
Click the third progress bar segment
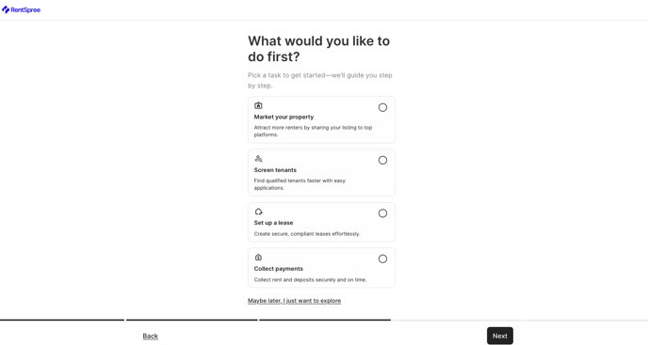pos(325,320)
